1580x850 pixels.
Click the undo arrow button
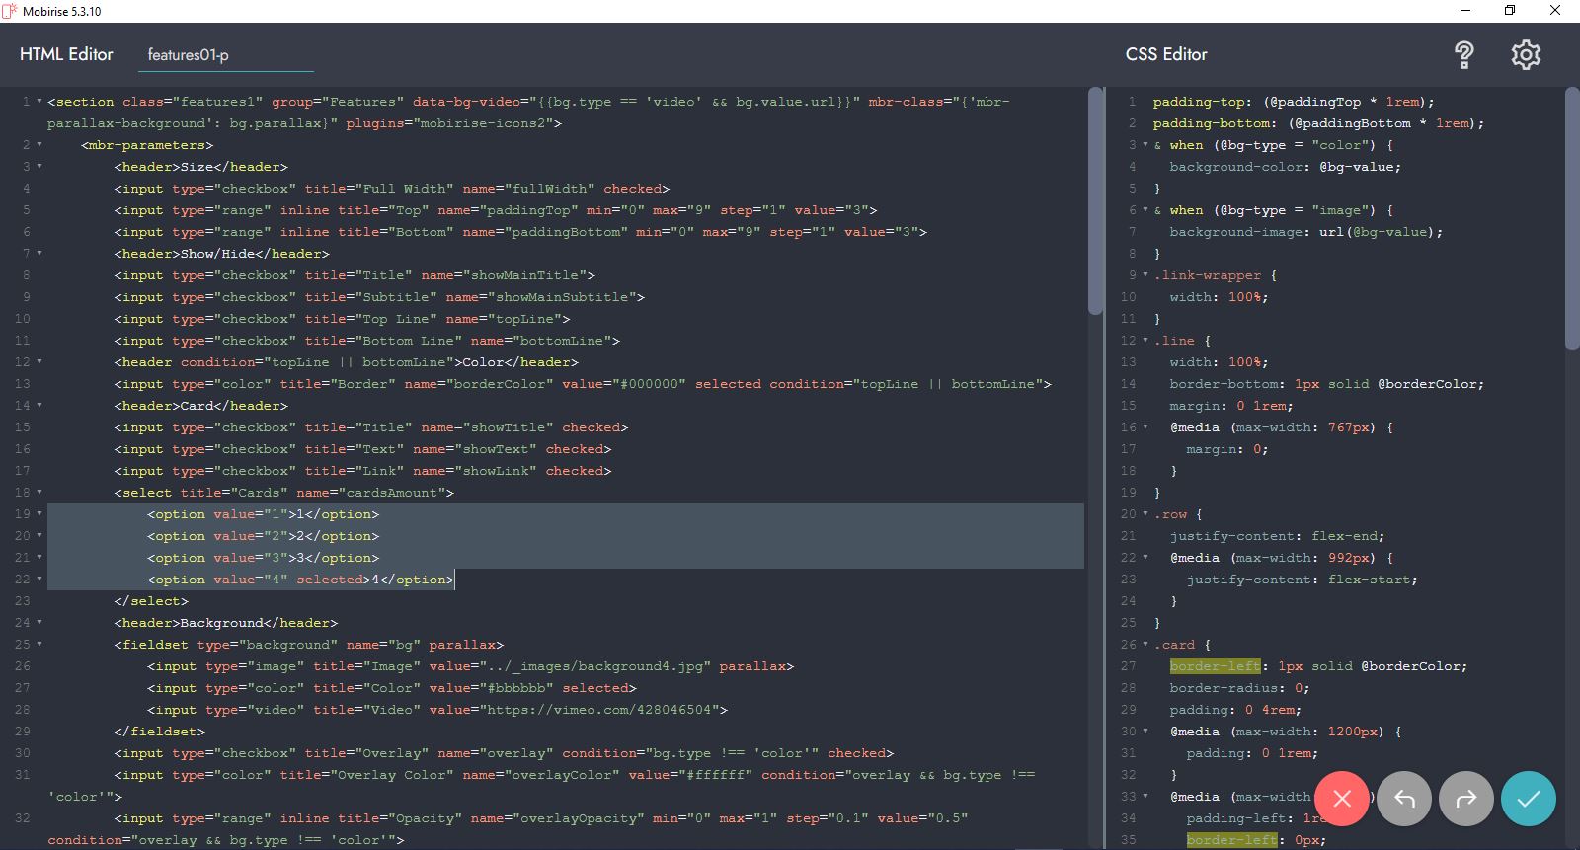pyautogui.click(x=1404, y=799)
